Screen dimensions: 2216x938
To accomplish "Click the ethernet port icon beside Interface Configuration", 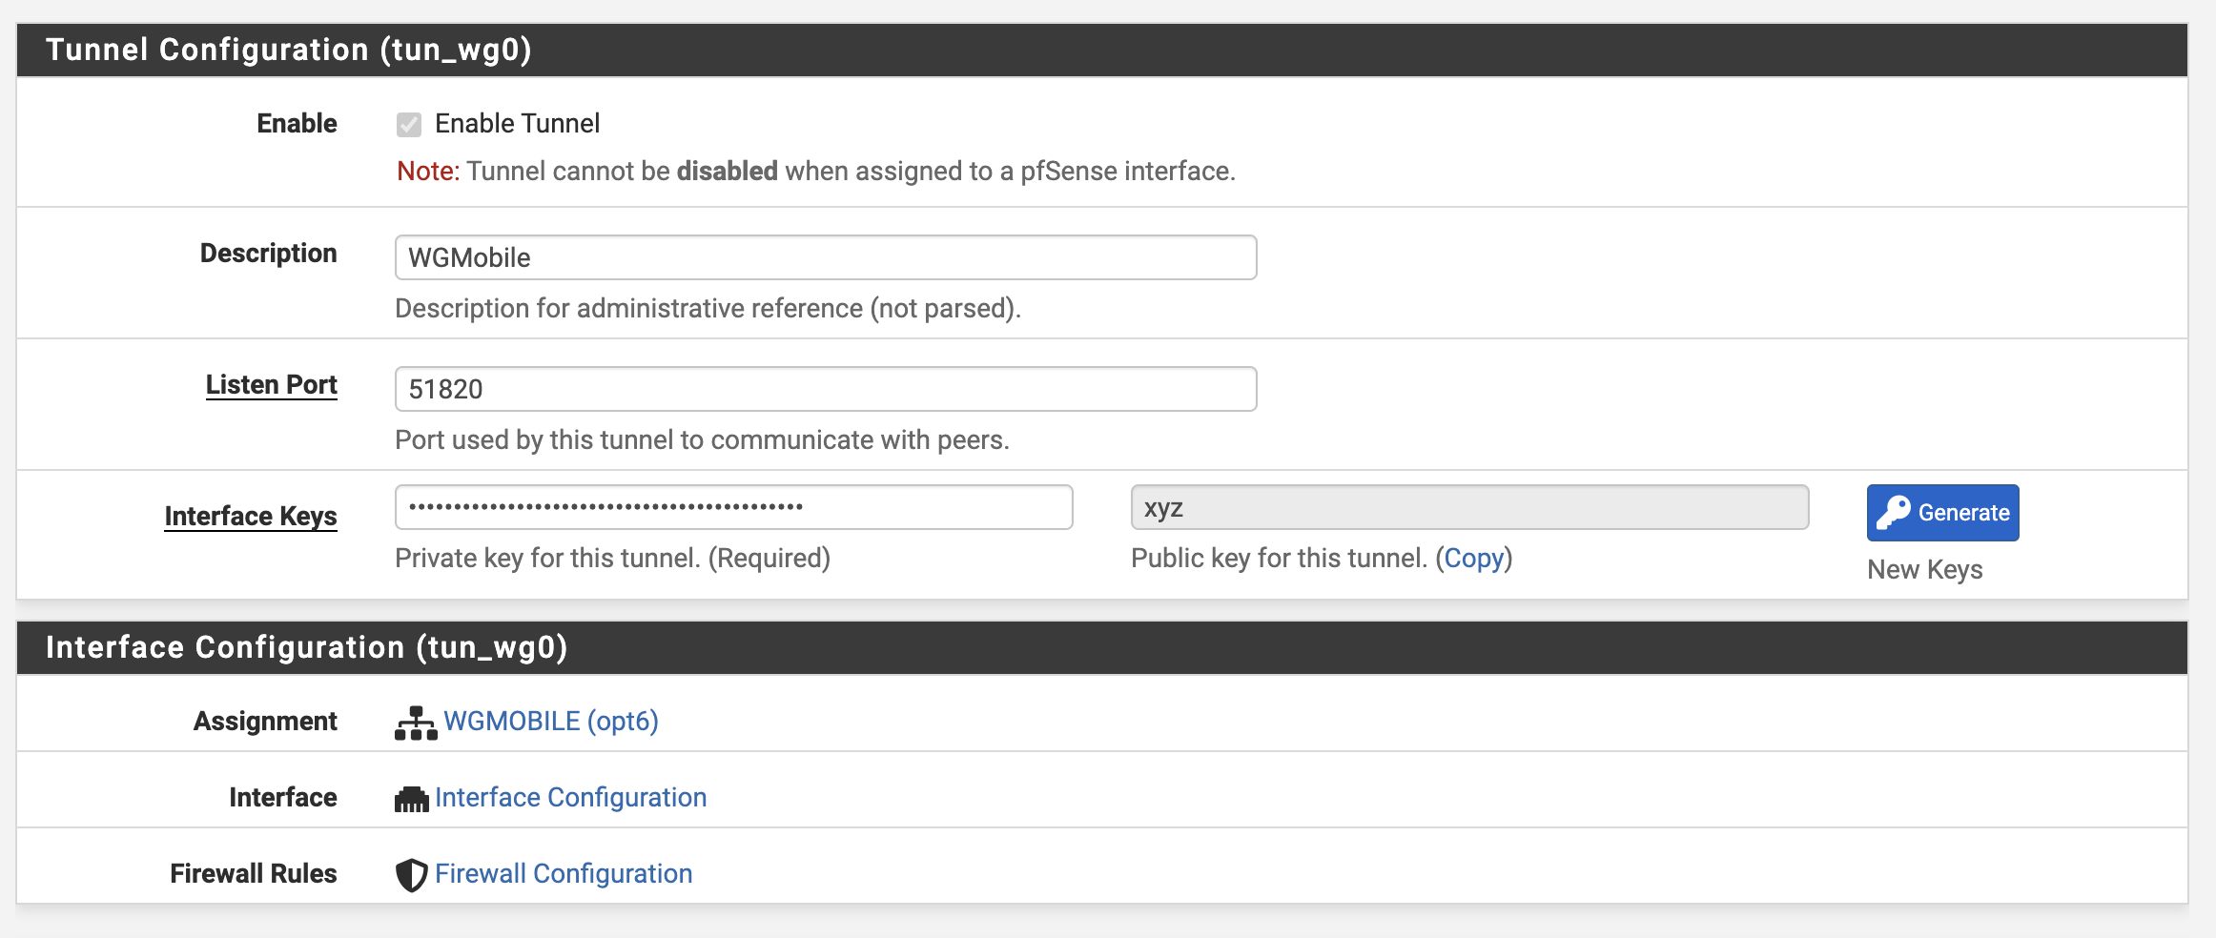I will click(x=412, y=799).
